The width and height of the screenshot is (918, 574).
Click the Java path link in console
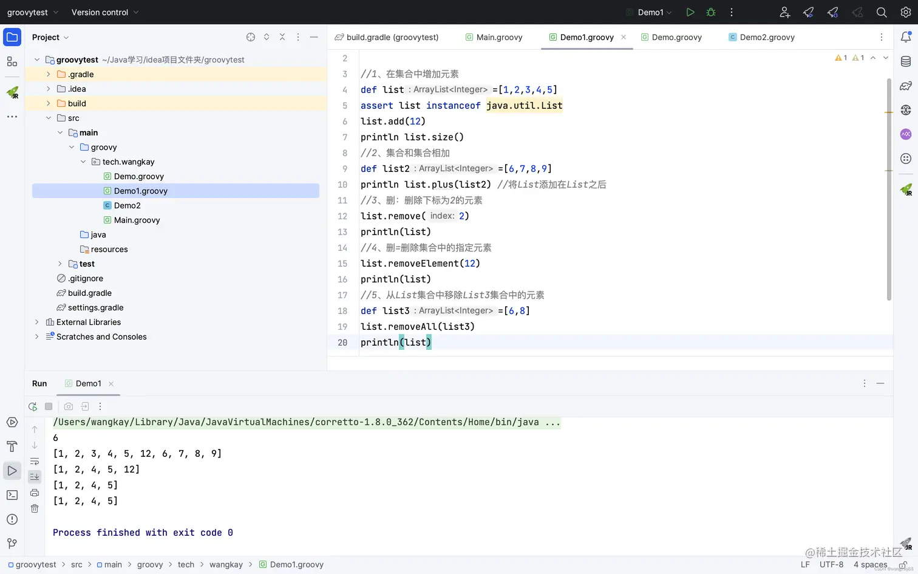click(307, 422)
